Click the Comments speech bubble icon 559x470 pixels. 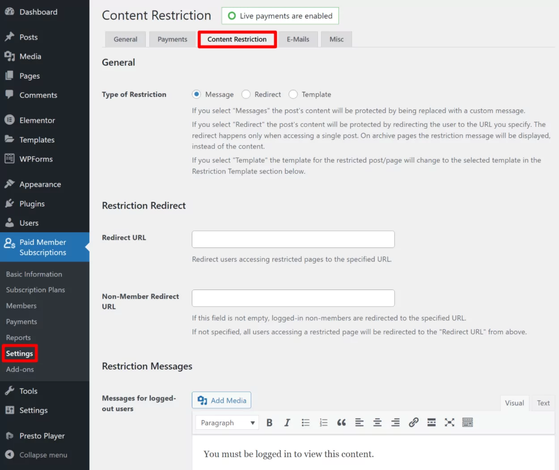(x=9, y=95)
